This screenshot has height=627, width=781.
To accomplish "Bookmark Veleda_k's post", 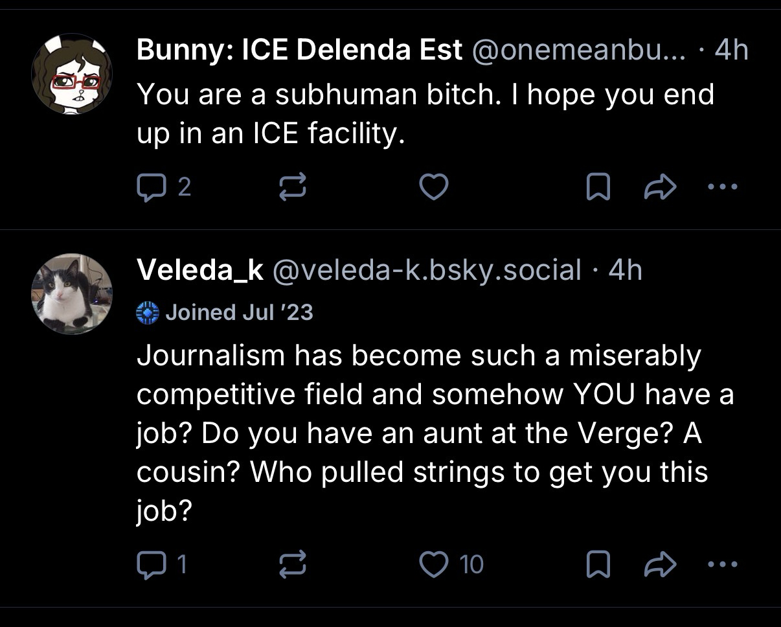I will click(596, 564).
